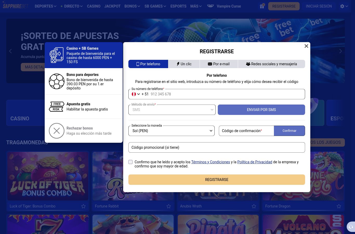Submit with yellow REGISTRARSE button

pyautogui.click(x=217, y=180)
